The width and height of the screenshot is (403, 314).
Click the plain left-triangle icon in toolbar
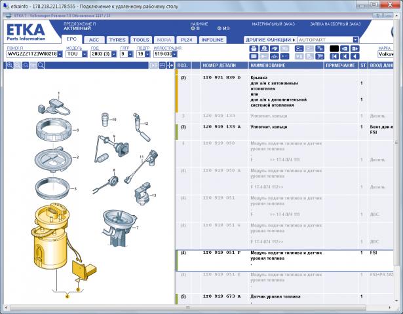tap(355, 56)
